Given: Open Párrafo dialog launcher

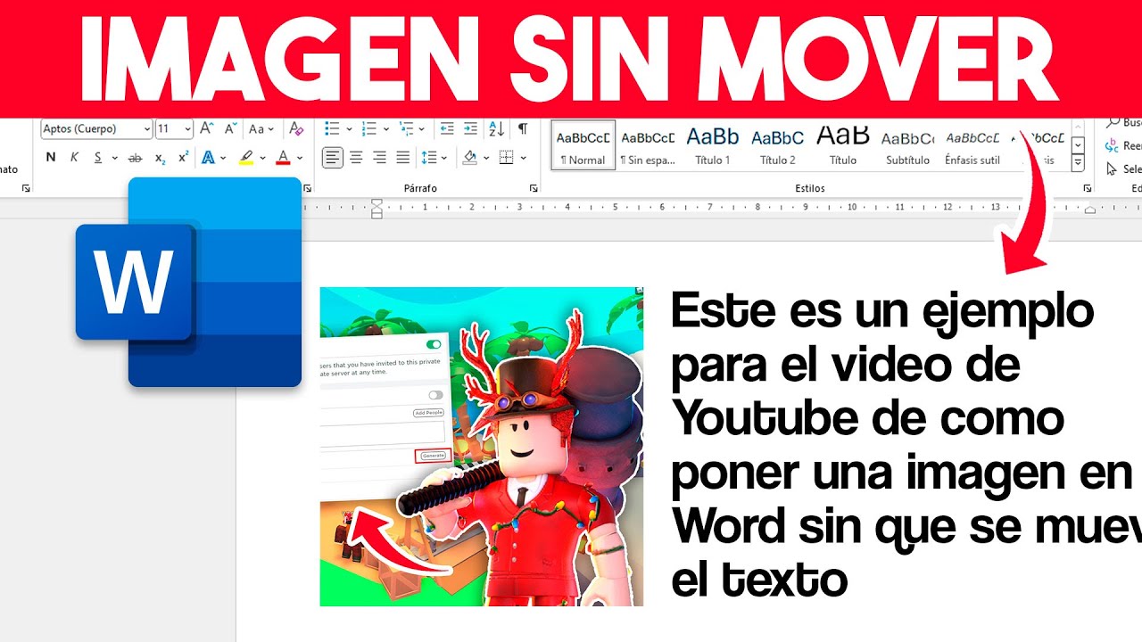Looking at the screenshot, I should (x=534, y=188).
